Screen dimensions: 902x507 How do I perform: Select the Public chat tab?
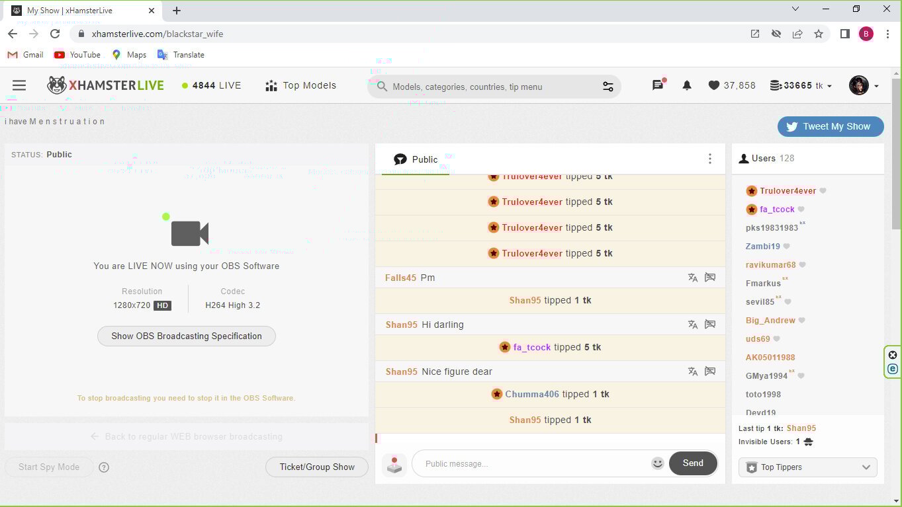tap(416, 159)
